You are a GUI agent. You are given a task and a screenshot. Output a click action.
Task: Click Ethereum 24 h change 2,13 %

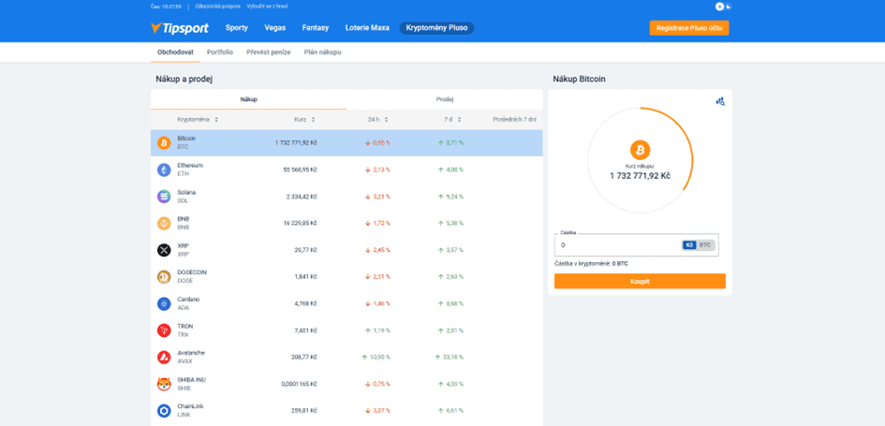coord(377,169)
